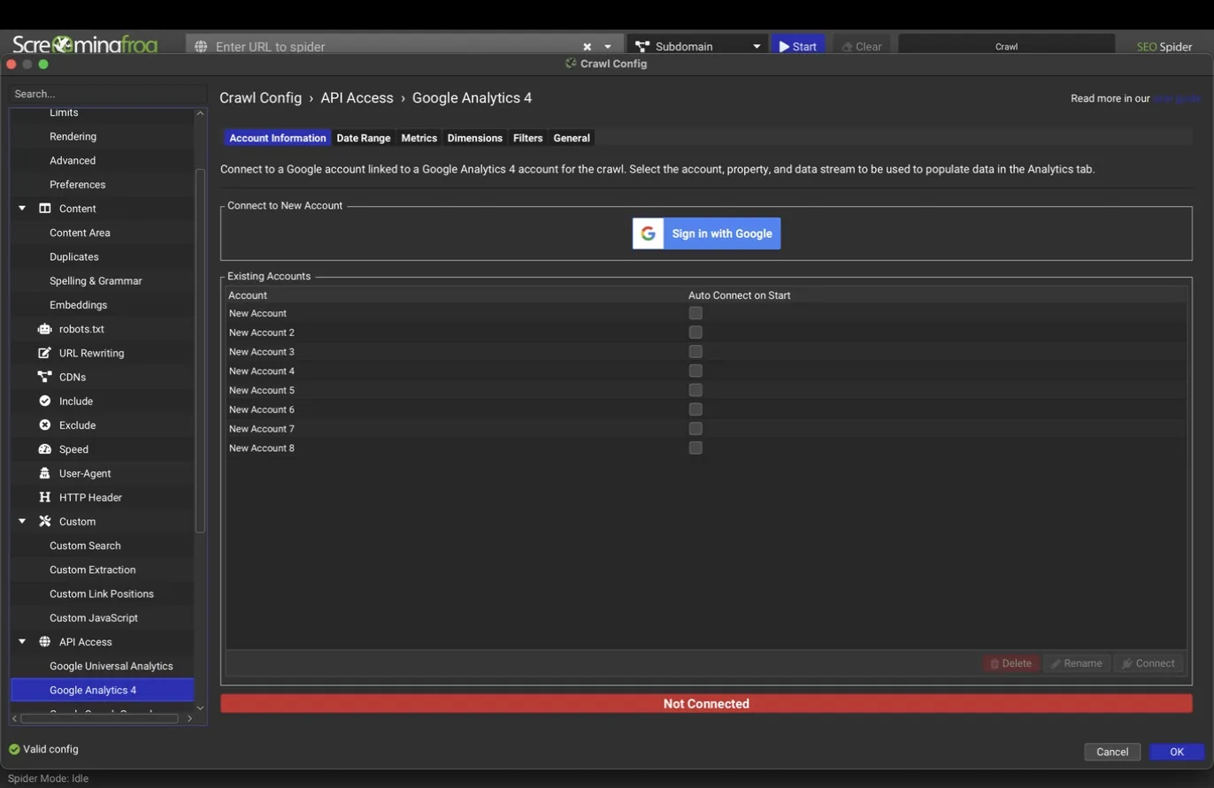Collapse the API Access tree section
This screenshot has height=788, width=1214.
coord(22,642)
